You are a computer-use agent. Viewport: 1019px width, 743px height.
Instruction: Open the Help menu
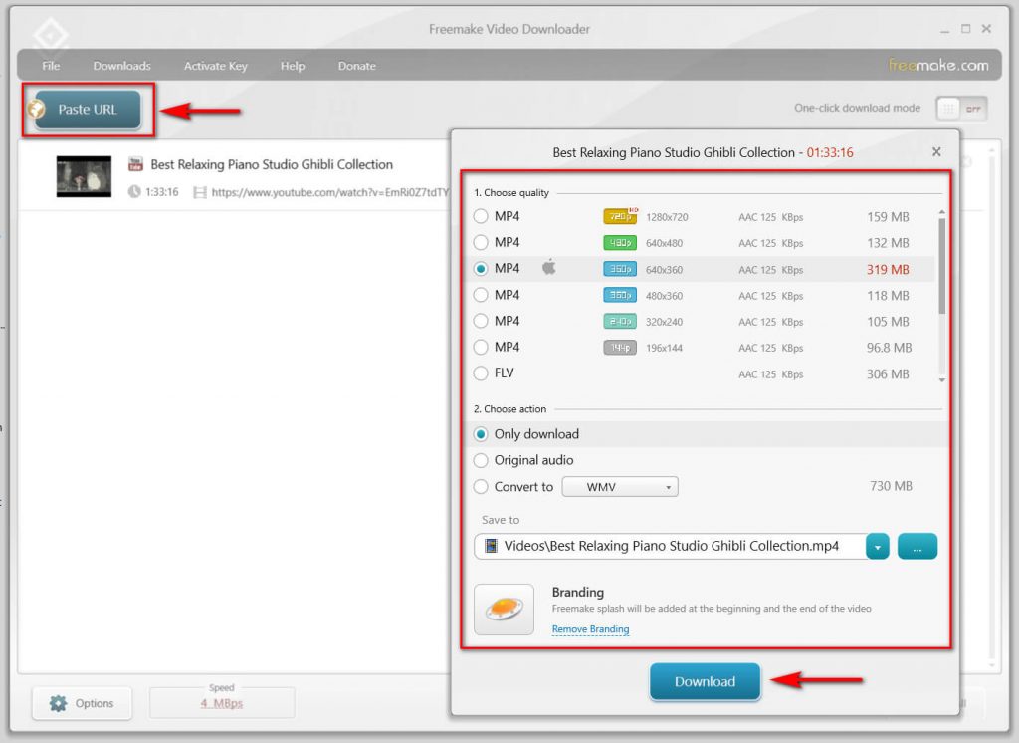tap(293, 66)
